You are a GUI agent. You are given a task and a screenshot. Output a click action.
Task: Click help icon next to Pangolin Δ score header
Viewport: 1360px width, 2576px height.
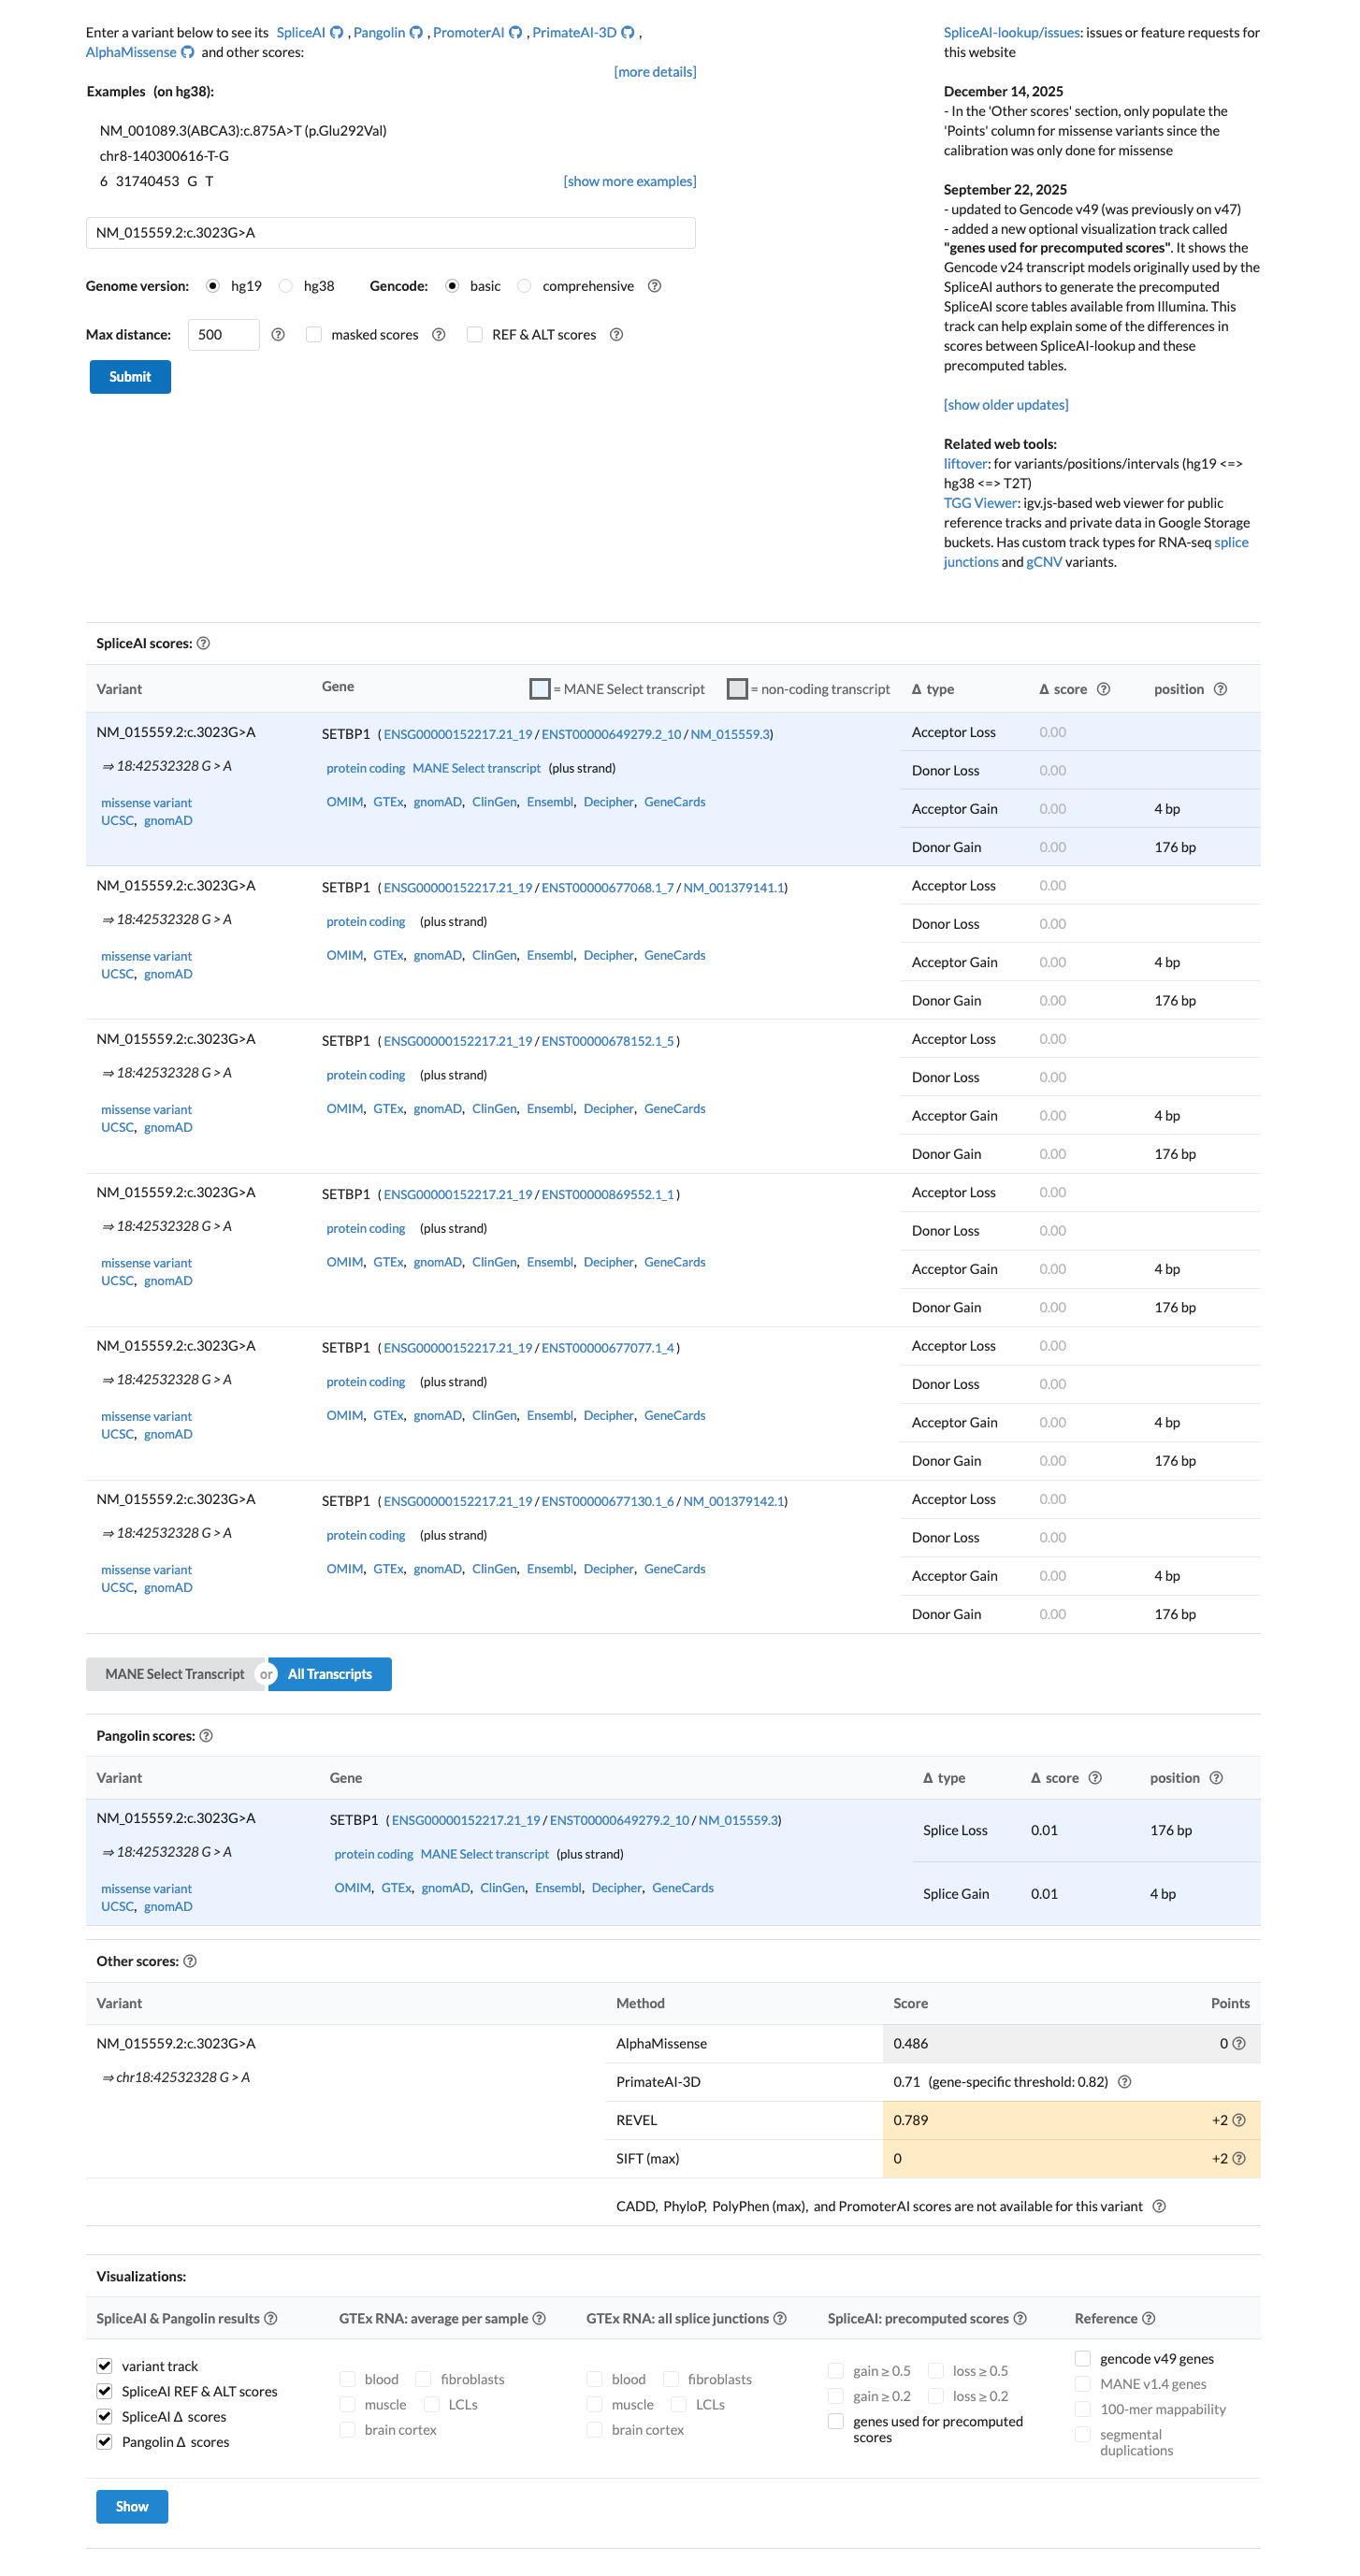(x=1095, y=1778)
